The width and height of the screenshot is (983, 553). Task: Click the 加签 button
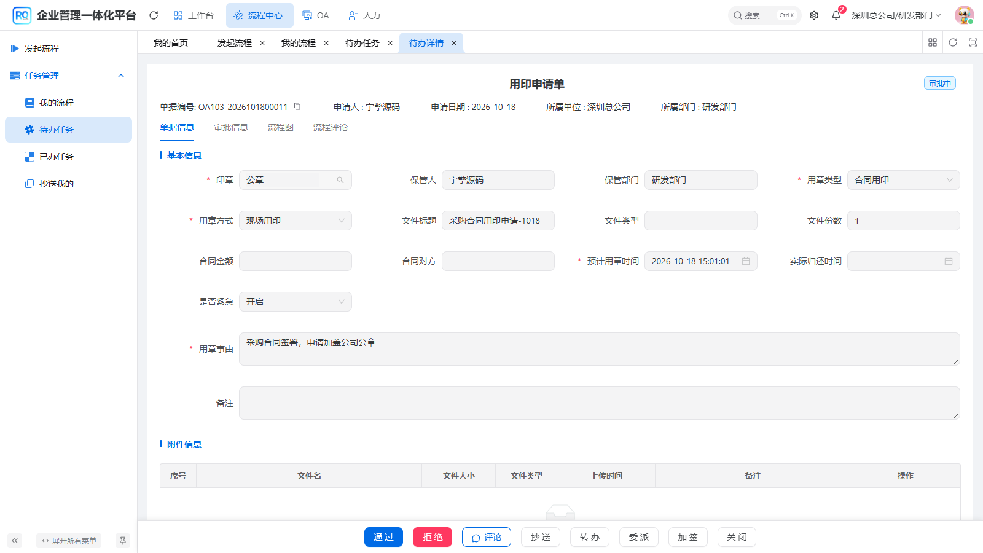[x=688, y=537]
